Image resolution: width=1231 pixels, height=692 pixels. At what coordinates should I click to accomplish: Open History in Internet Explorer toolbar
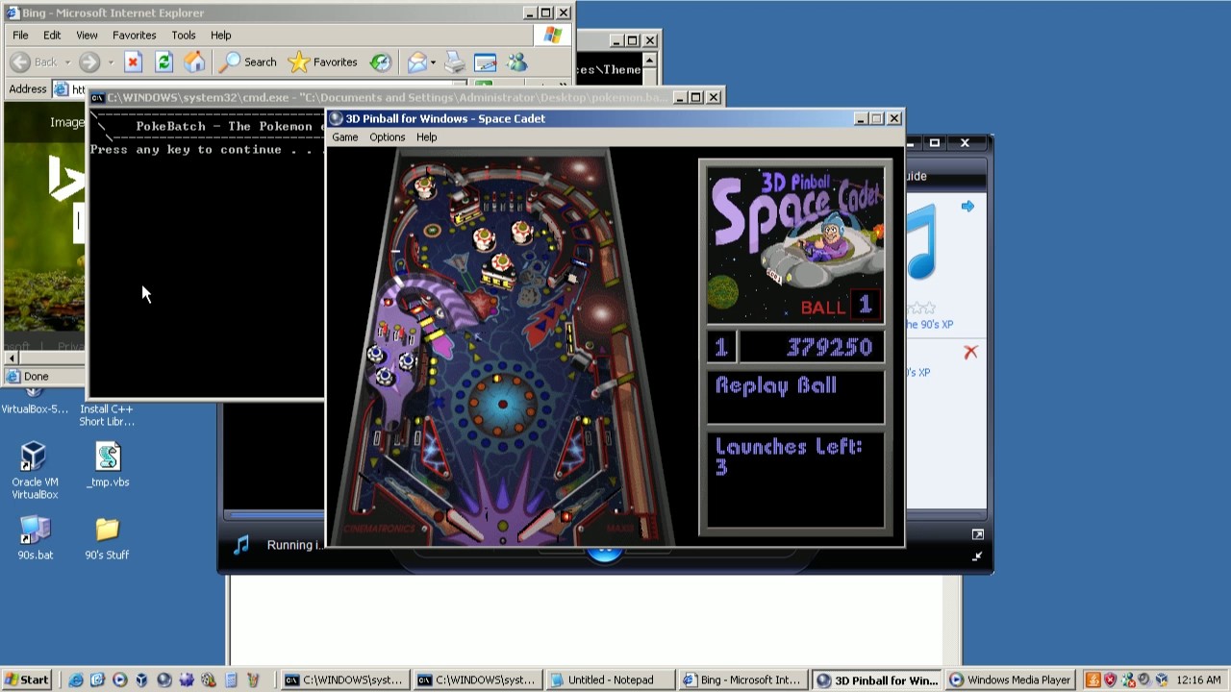381,62
